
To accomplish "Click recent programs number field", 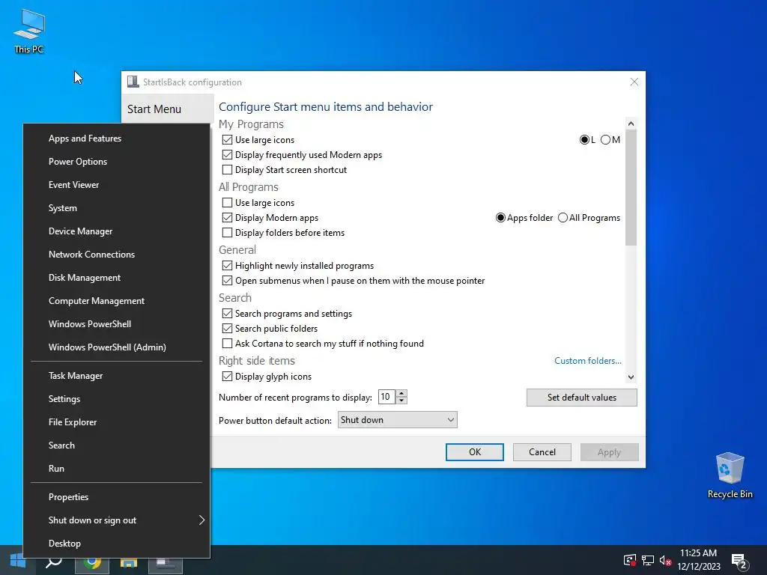I will pos(386,397).
